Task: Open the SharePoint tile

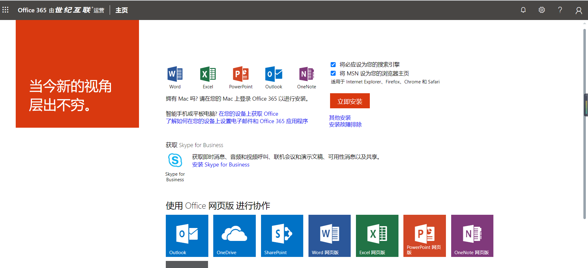Action: coord(282,236)
